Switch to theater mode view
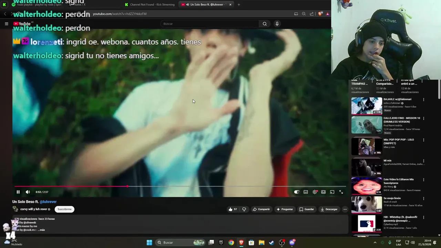 (323, 192)
